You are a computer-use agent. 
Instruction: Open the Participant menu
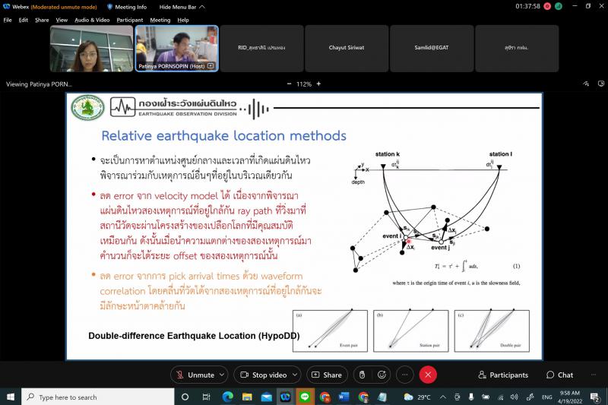tap(129, 21)
